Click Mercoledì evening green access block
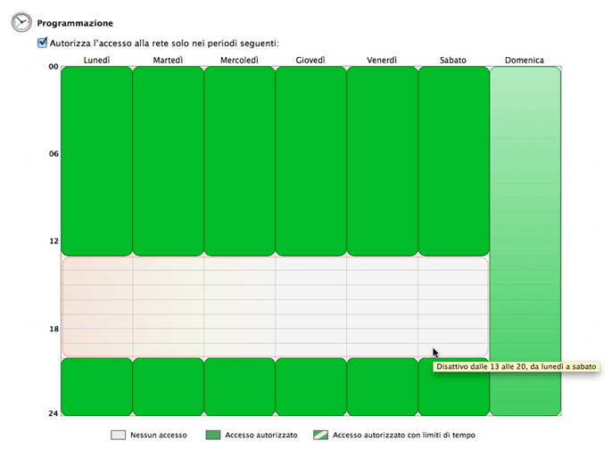Viewport: 612px width, 449px height. coord(240,387)
